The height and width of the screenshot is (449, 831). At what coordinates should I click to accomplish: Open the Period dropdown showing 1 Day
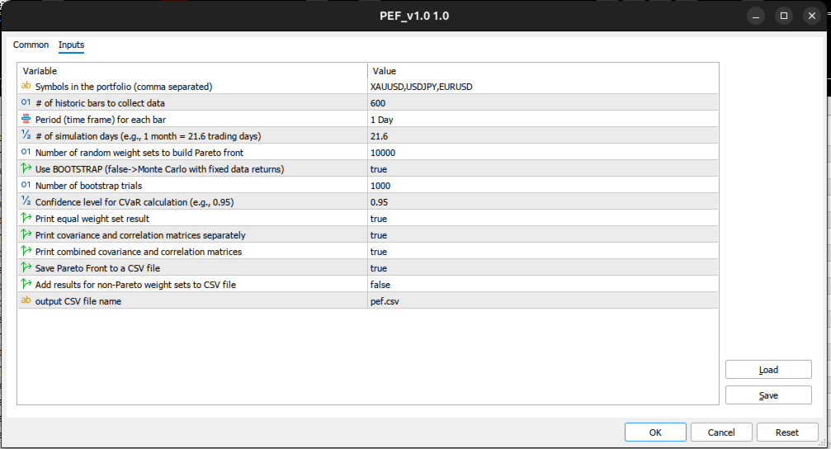(543, 120)
